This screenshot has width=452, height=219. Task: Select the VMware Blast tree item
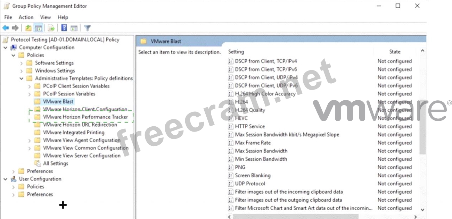58,101
